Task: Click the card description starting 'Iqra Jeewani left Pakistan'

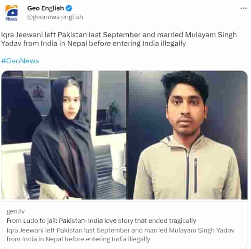Action: [120, 231]
